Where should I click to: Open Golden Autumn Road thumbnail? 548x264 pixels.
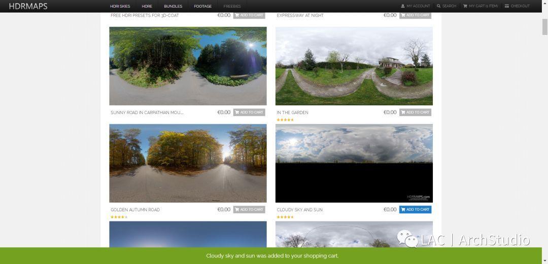click(x=188, y=163)
